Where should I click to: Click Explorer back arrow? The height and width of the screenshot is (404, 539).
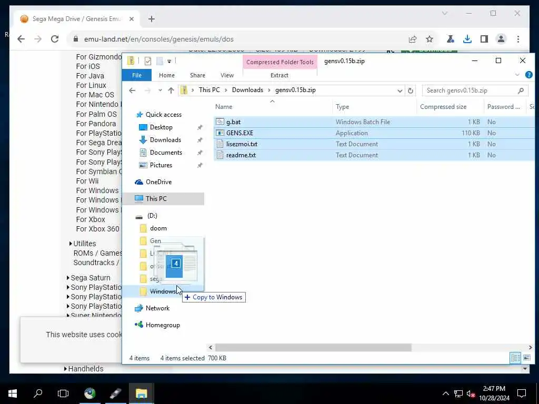[x=132, y=90]
